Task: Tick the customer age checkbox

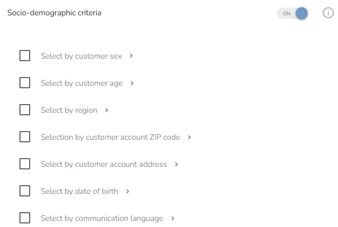Action: (25, 83)
